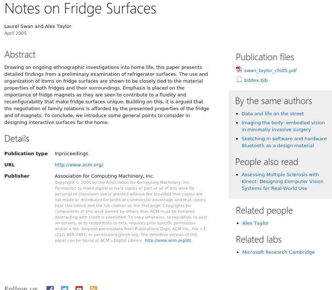
Task: Open the RSS feed icon
Action: pos(94,288)
